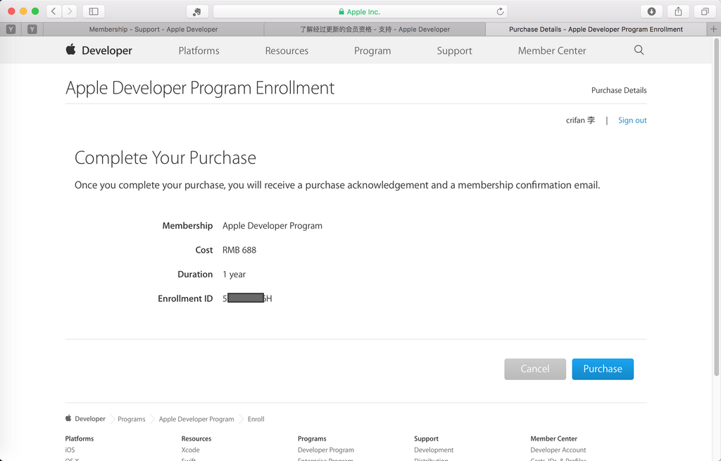Screen dimensions: 721x461
Task: Close the Safari window with red button
Action: 11,11
